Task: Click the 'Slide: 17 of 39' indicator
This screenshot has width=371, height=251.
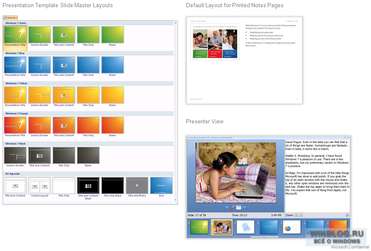Action: tap(197, 215)
